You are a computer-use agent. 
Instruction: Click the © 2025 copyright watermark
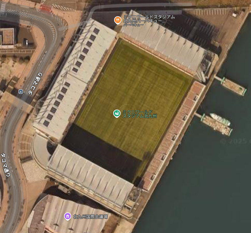tap(235, 141)
